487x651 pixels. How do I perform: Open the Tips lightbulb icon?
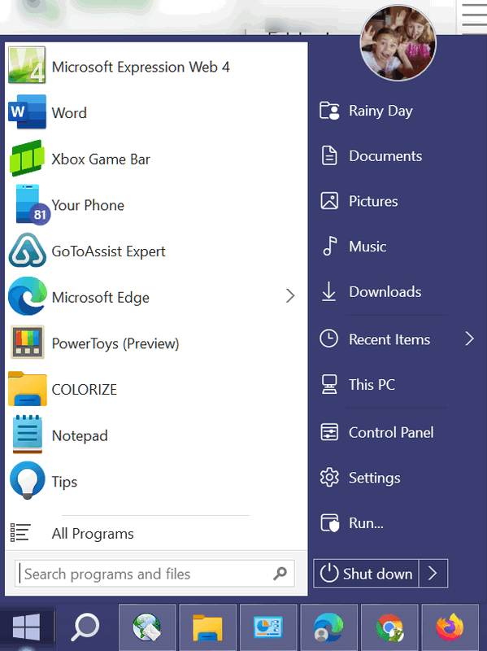point(28,480)
